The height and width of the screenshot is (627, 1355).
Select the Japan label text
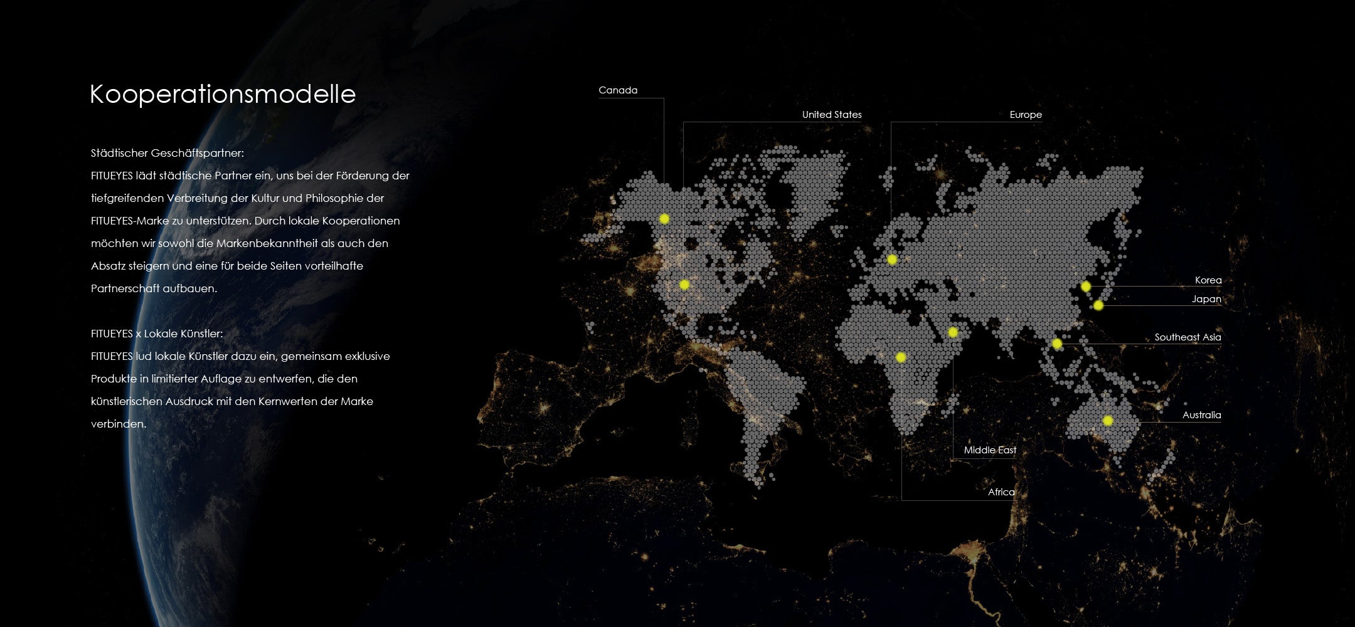tap(1206, 299)
